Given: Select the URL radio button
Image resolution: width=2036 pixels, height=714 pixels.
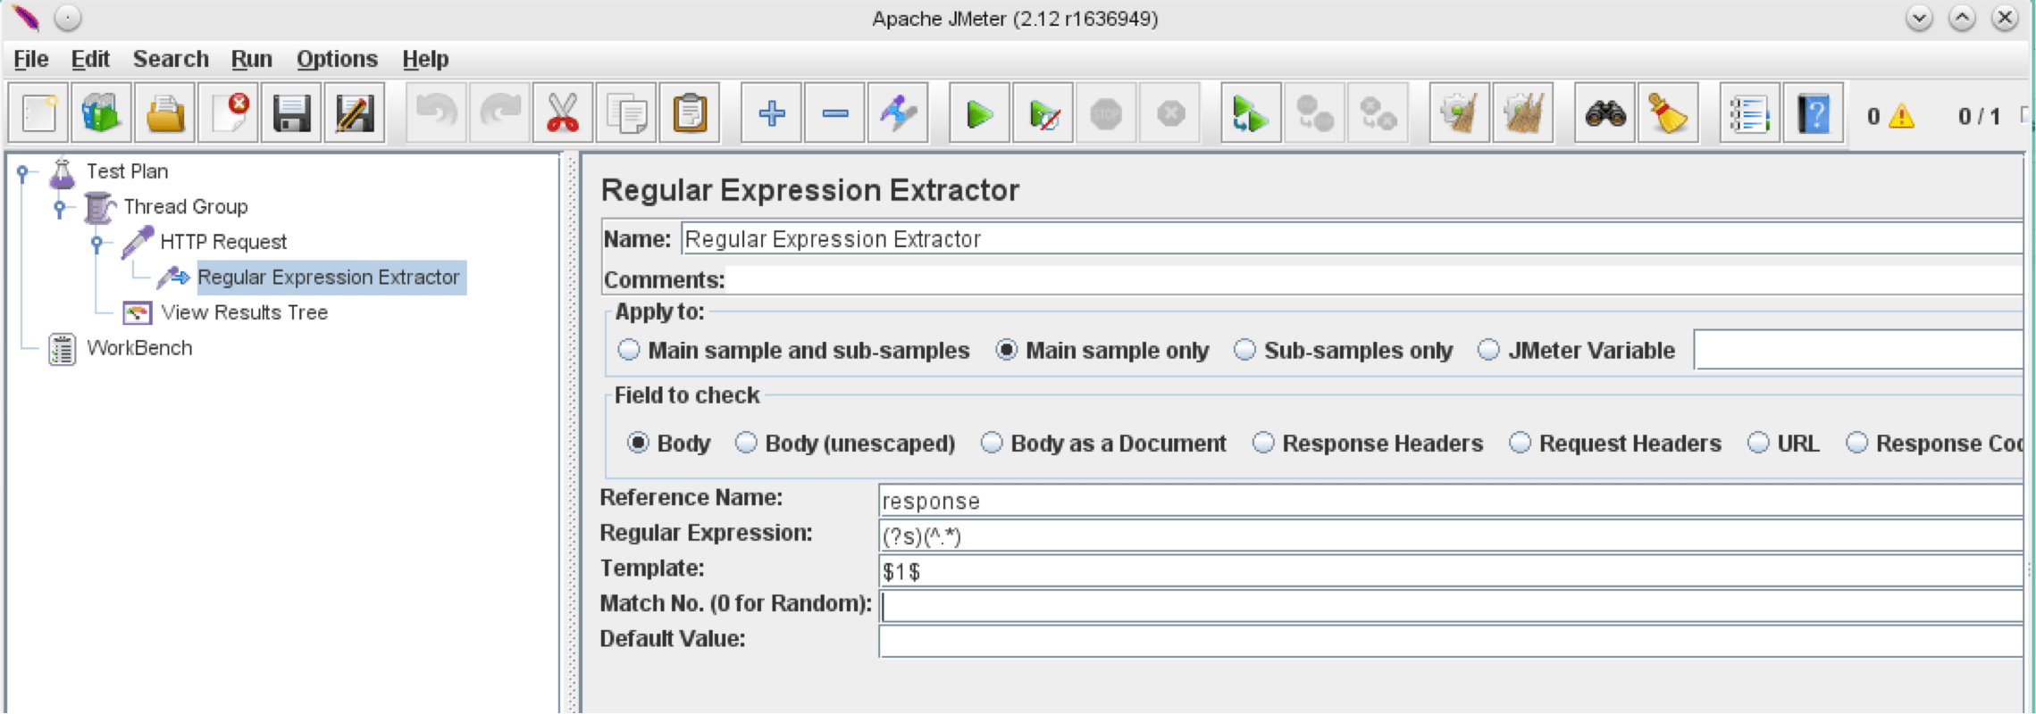Looking at the screenshot, I should (x=1758, y=443).
